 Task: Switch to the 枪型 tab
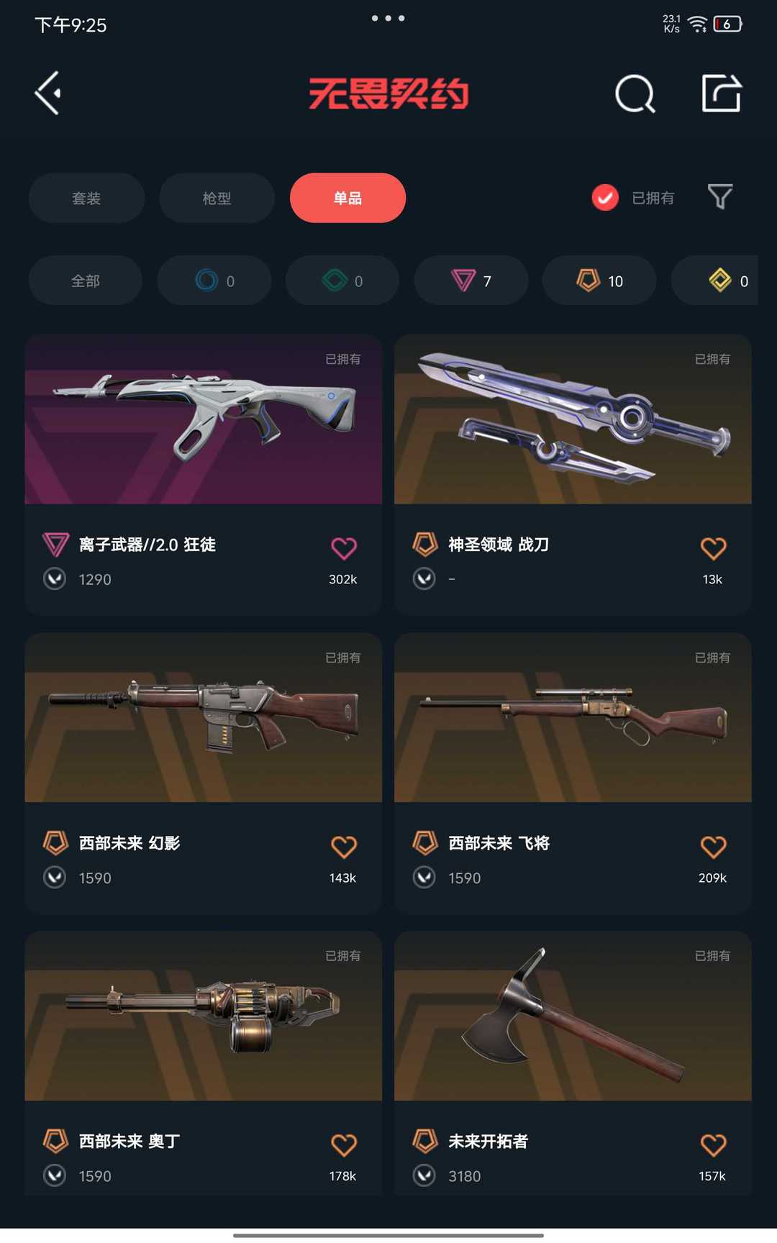pyautogui.click(x=217, y=198)
